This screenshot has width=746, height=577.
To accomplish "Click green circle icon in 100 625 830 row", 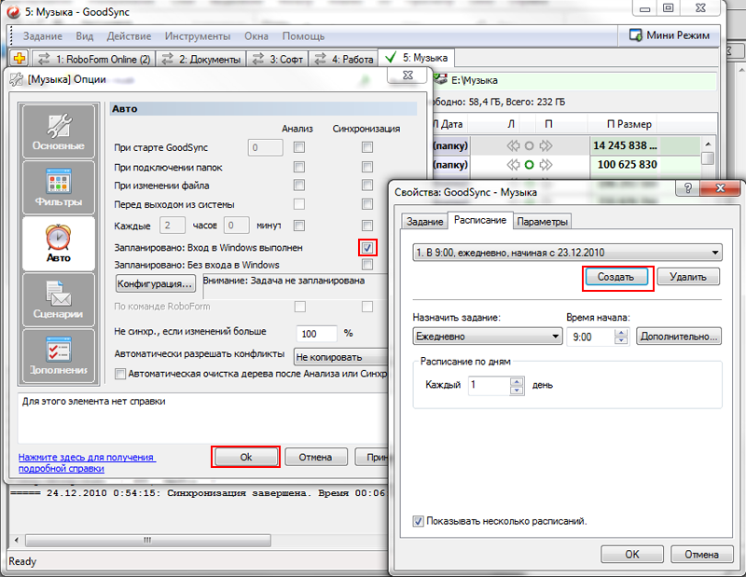I will 529,165.
